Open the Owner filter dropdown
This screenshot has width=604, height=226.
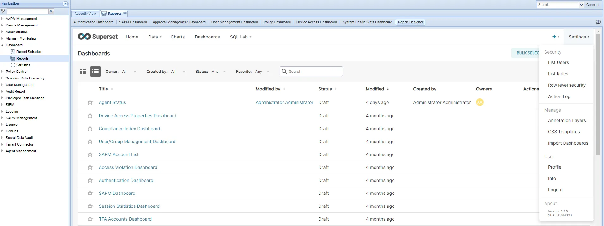point(129,72)
